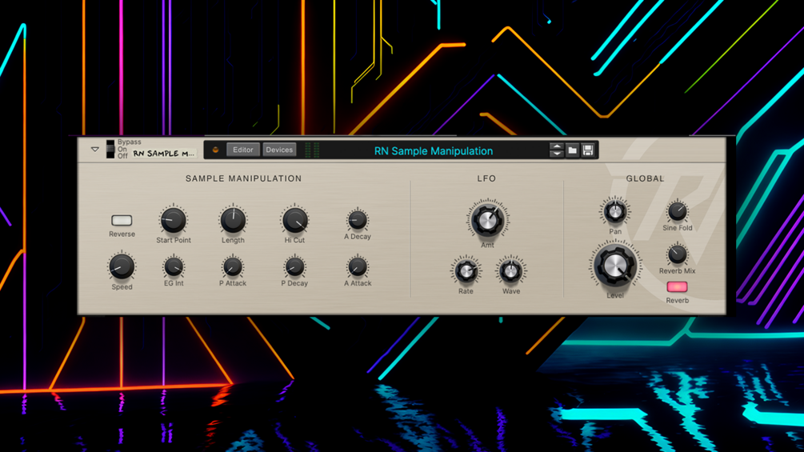The image size is (804, 452).
Task: Click the RN Sample Manipulation patch name
Action: pyautogui.click(x=434, y=151)
